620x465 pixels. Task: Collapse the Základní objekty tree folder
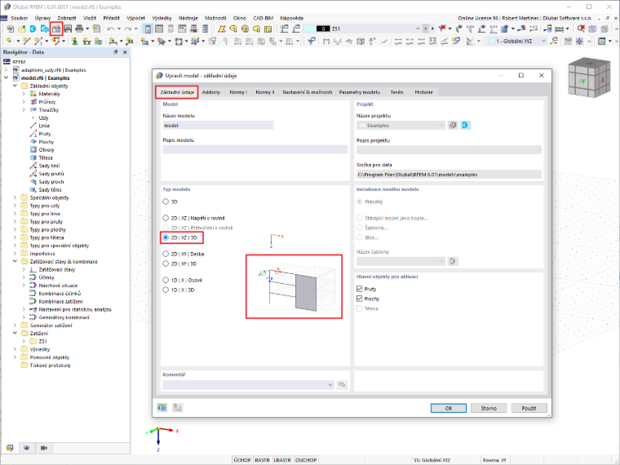15,86
